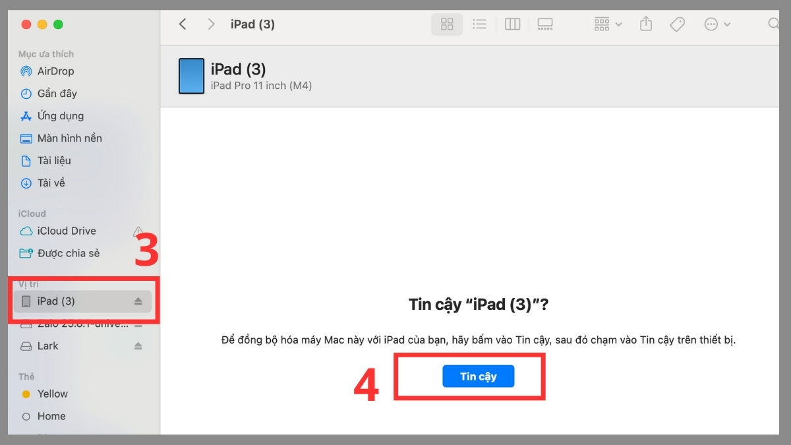Switch to gallery view
Viewport: 791px width, 445px height.
coord(545,24)
